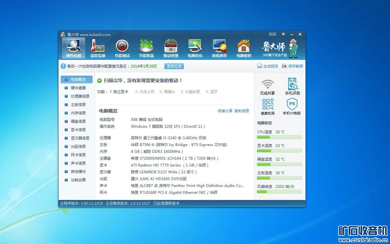
Task: Click the CPU温度 progress bar
Action: coord(279,137)
